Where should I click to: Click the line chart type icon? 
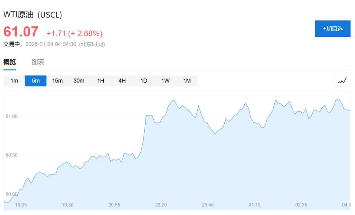[342, 81]
